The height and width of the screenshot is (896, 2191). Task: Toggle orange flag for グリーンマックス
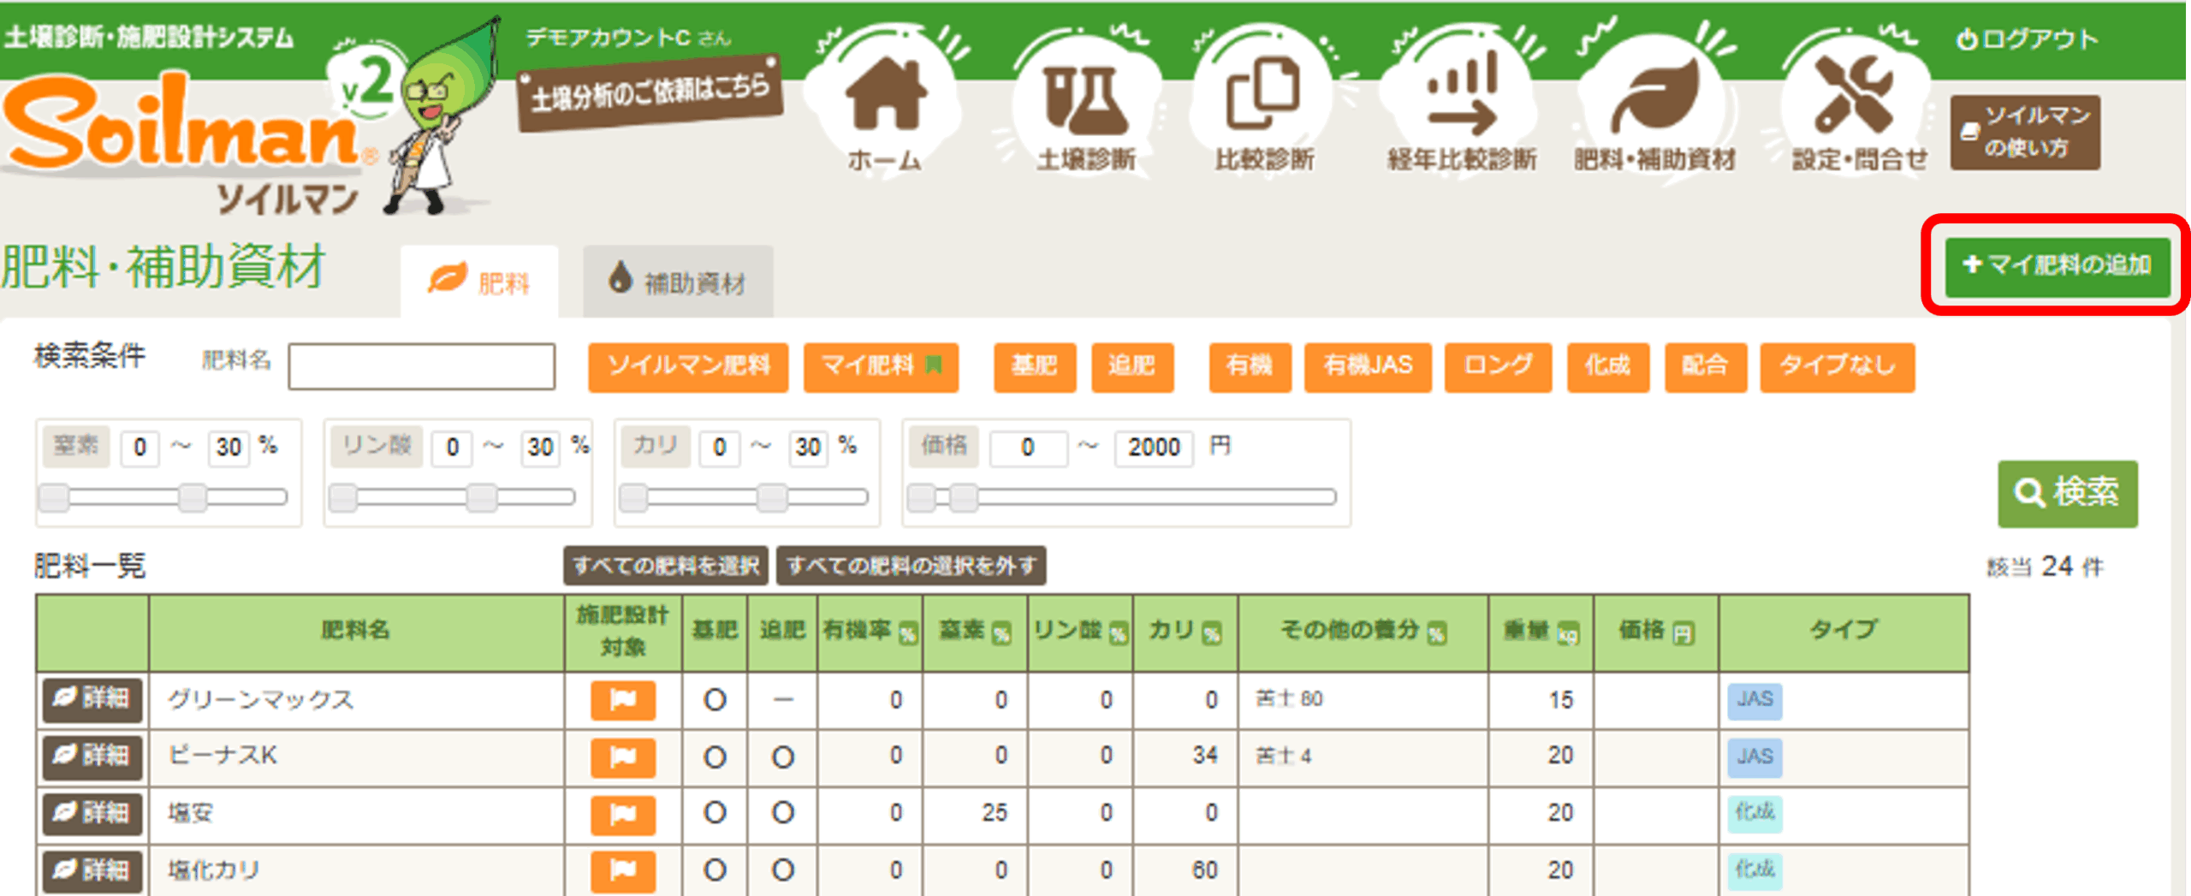pyautogui.click(x=622, y=700)
